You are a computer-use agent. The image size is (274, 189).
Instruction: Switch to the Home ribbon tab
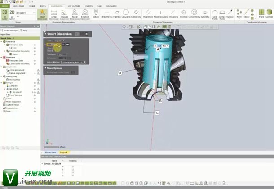32,6
